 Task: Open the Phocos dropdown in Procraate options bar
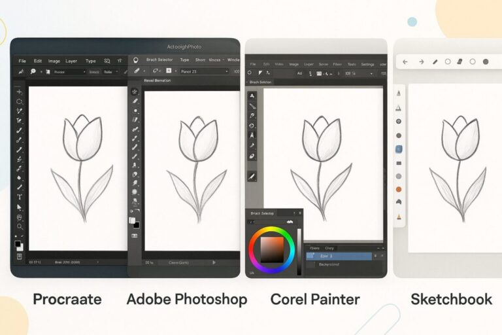coord(69,72)
